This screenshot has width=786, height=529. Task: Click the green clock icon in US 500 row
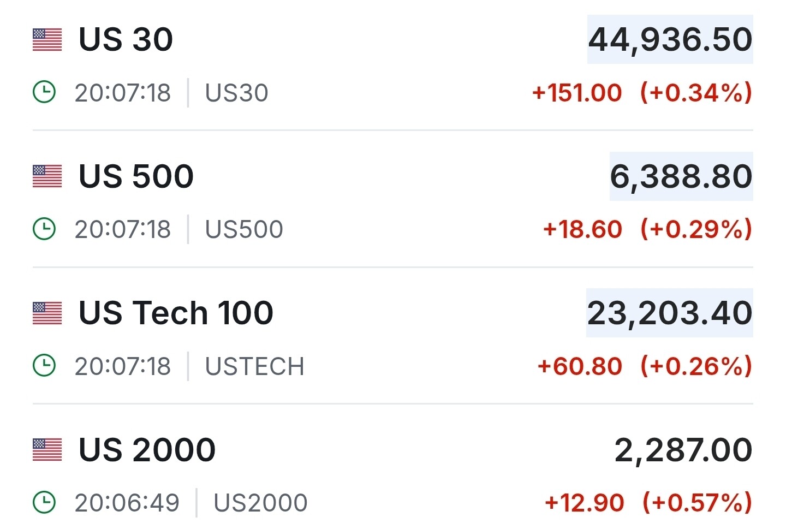pyautogui.click(x=44, y=229)
